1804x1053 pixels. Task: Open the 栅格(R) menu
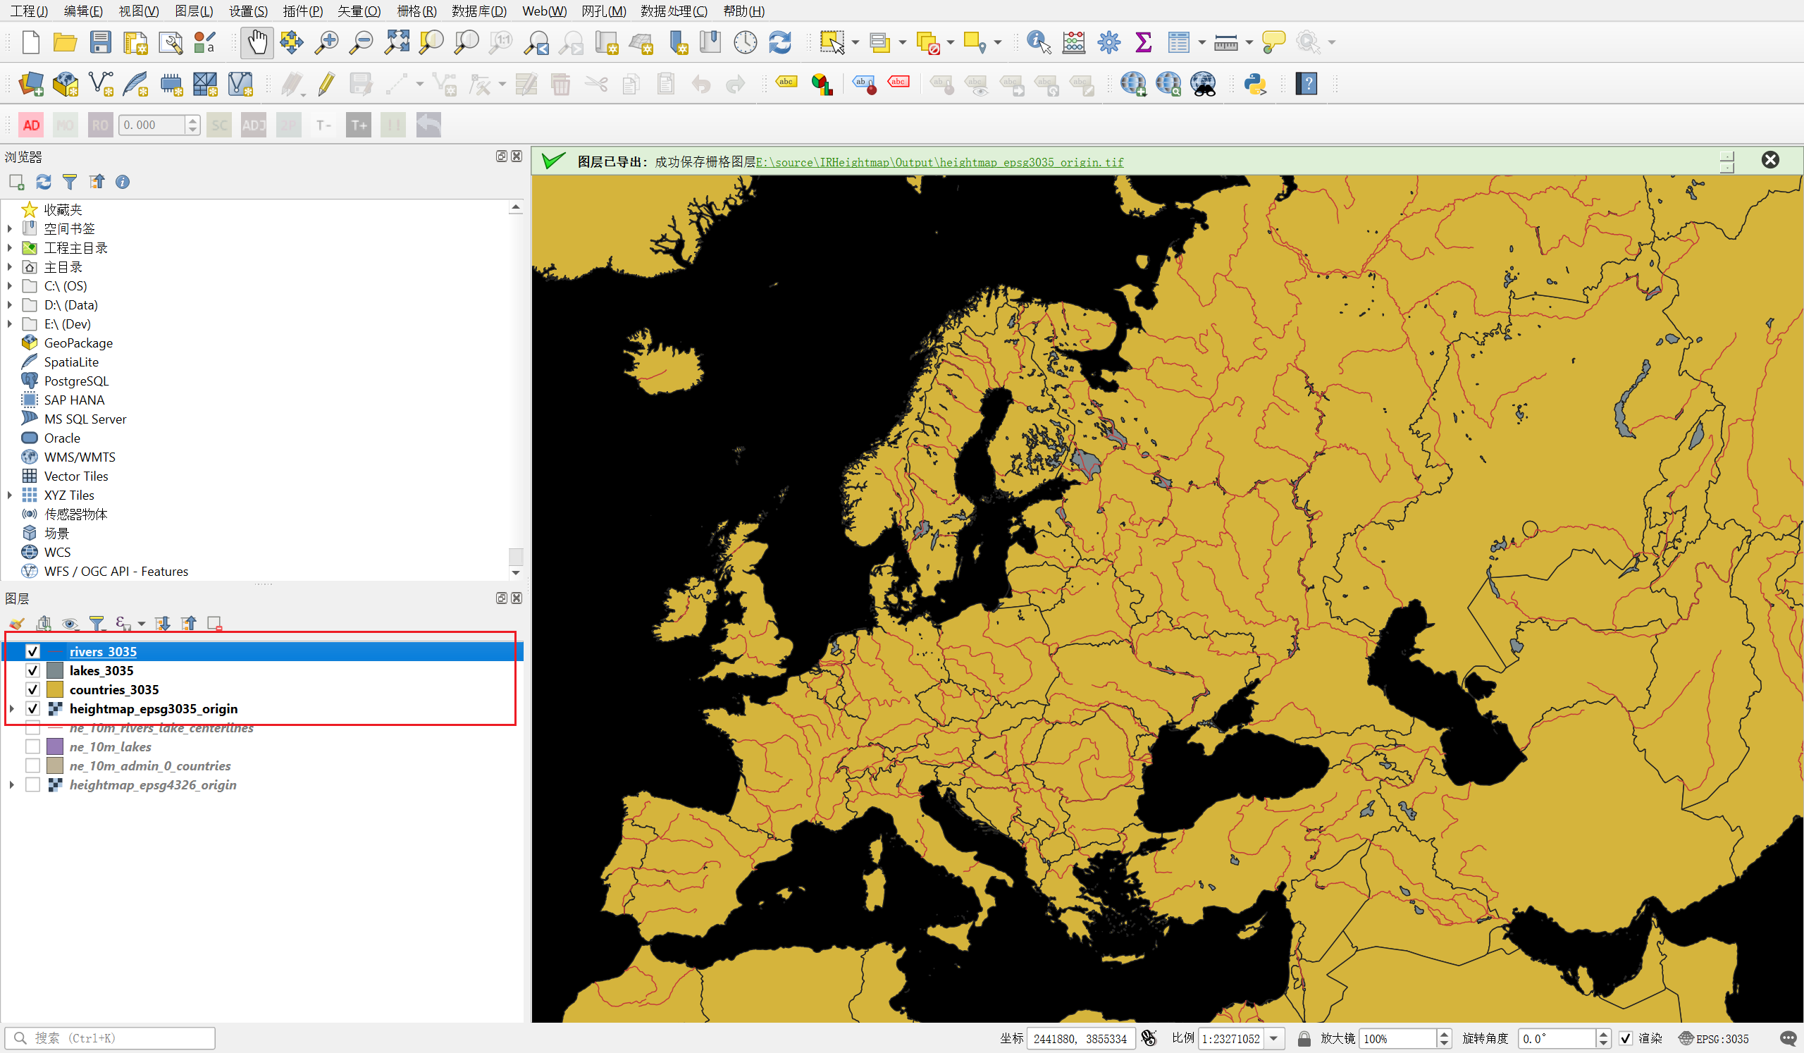(416, 11)
